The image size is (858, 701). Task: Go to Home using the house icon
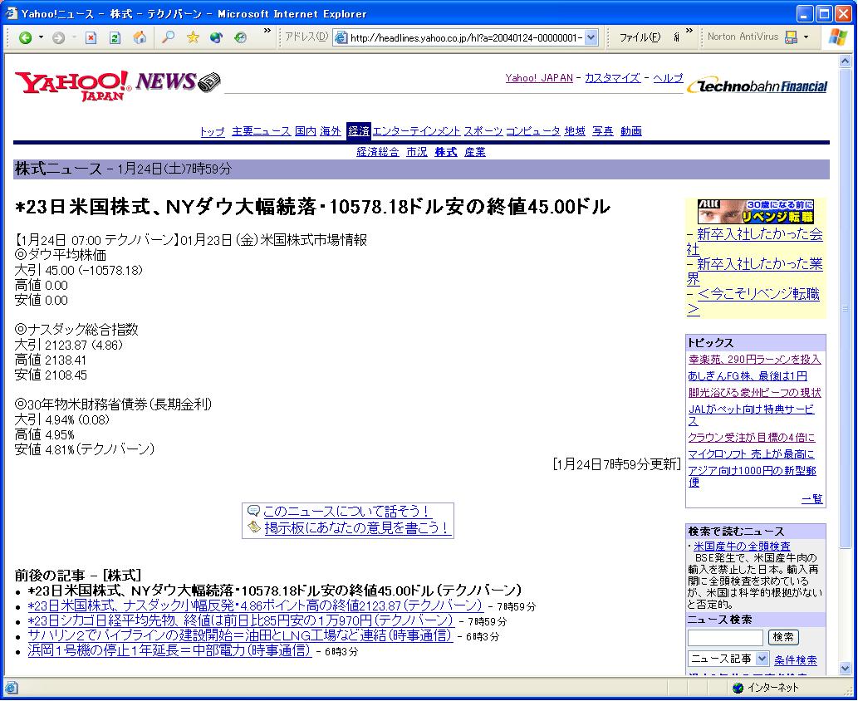pos(140,37)
